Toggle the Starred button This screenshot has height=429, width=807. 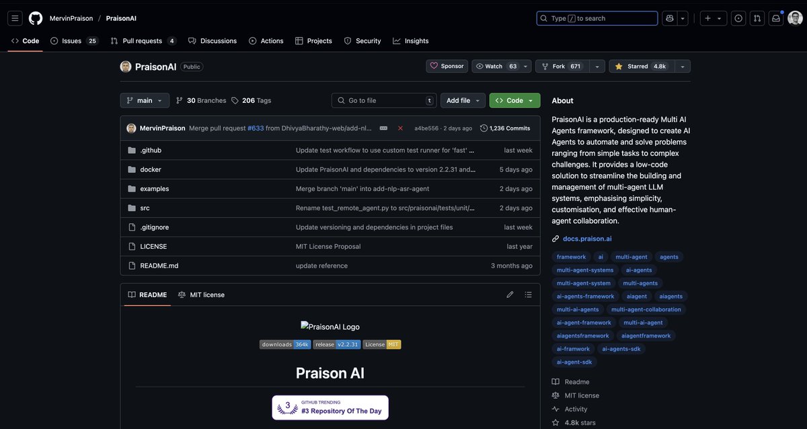(x=641, y=66)
